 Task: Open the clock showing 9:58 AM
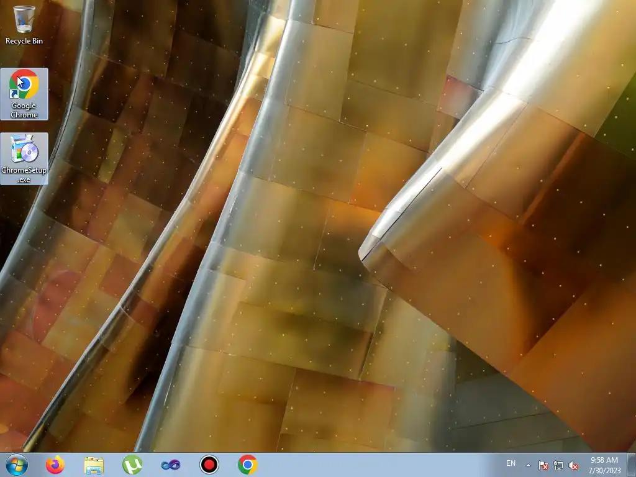pyautogui.click(x=604, y=465)
